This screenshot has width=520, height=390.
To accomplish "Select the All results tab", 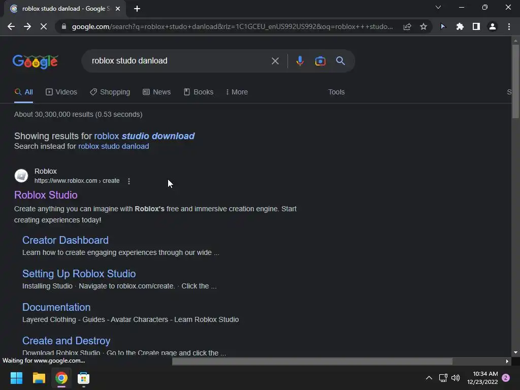I will 23,92.
